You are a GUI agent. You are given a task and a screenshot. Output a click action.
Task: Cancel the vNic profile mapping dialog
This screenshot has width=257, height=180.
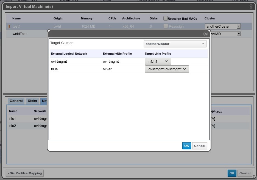tap(199, 146)
